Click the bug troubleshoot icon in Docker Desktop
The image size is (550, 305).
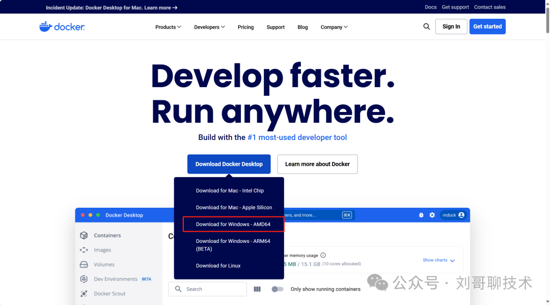(421, 215)
